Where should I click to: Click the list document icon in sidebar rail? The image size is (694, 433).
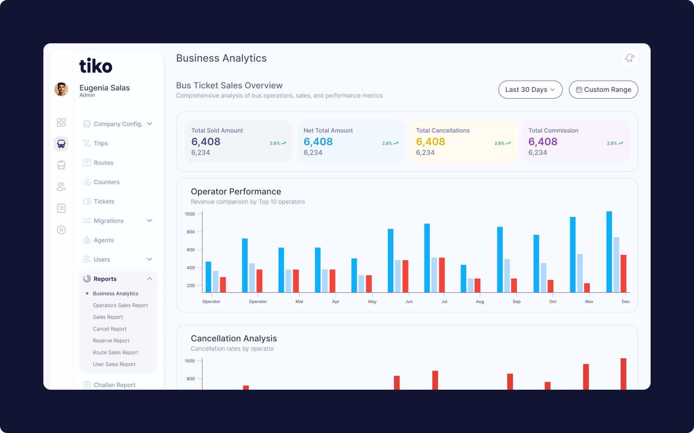tap(61, 208)
